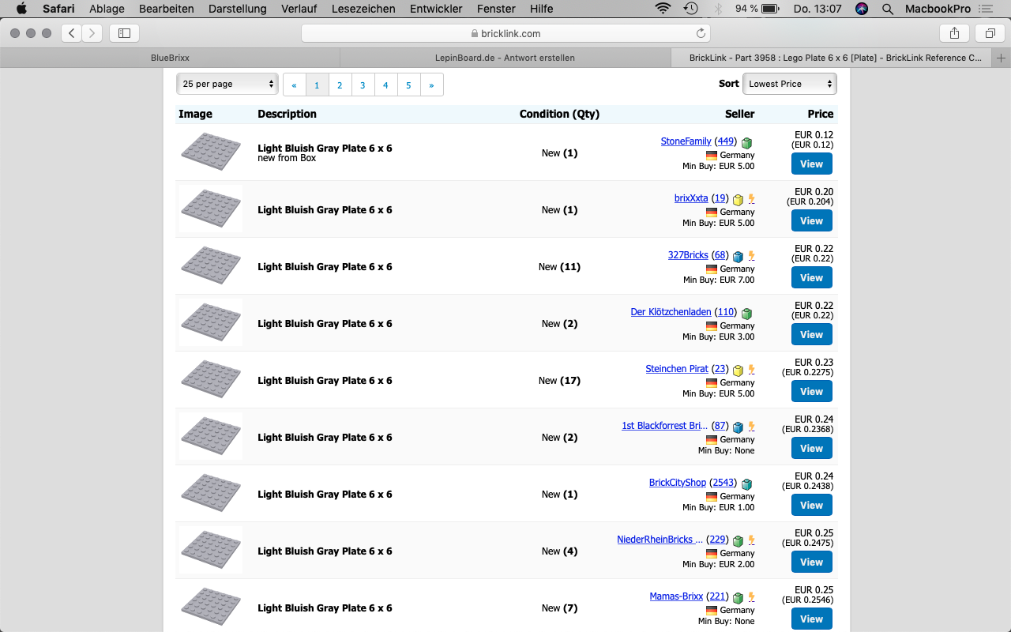This screenshot has height=632, width=1011.
Task: Reload the page using address bar icon
Action: point(700,33)
